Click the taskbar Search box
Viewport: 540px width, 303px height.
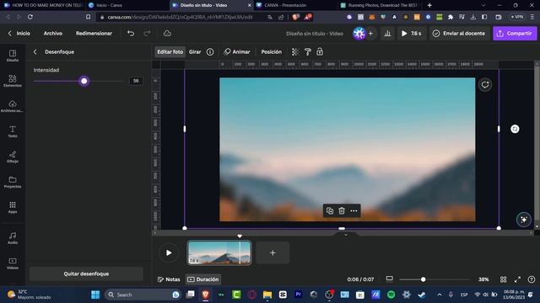pos(143,295)
